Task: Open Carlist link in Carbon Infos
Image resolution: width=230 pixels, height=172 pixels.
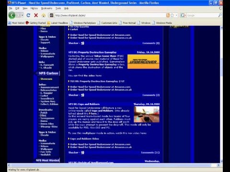Action: pyautogui.click(x=44, y=96)
